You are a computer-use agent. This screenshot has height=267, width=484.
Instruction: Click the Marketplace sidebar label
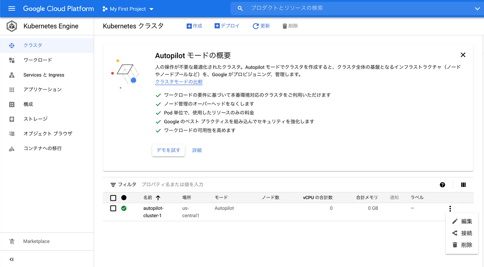(36, 242)
